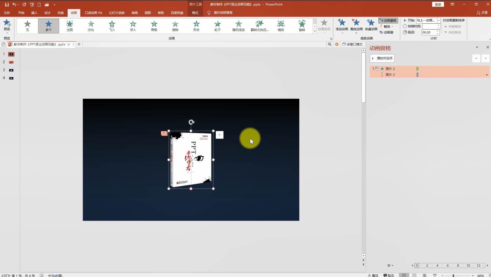Toggle the 动画窗格 (Animation Pane) button
Screen dimensions: 491x277
(x=388, y=20)
